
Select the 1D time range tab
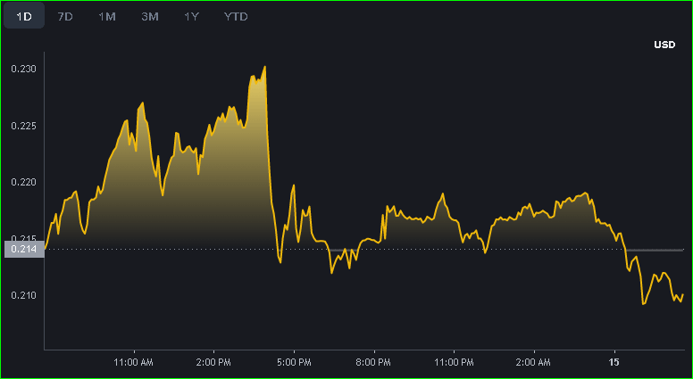tap(24, 17)
